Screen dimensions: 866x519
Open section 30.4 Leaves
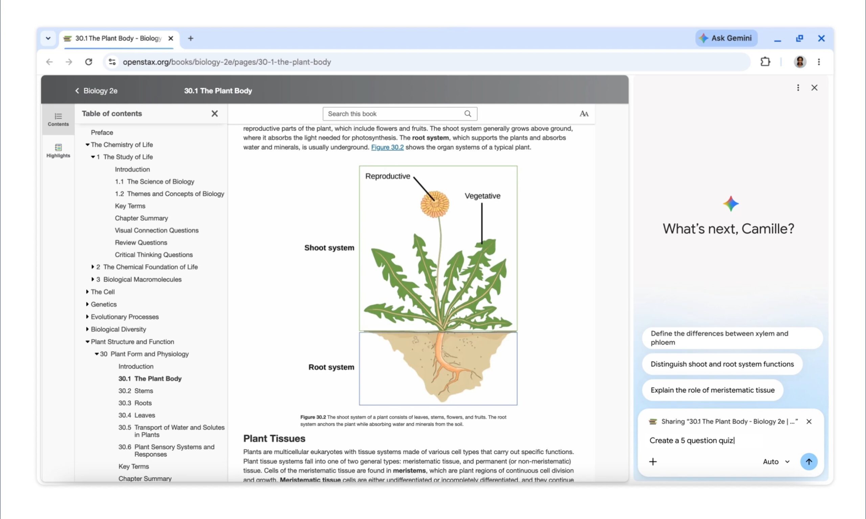pos(137,415)
